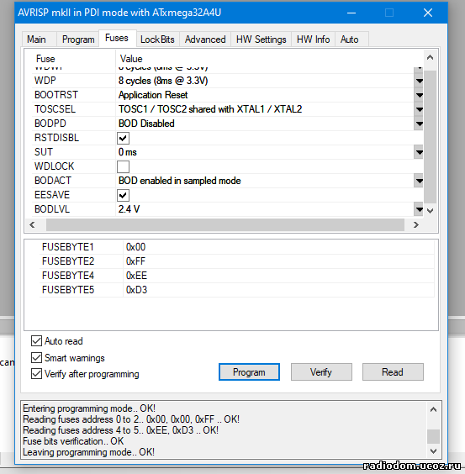The image size is (465, 474).
Task: Click the 'Entering programming mode.. OK!' log line
Action: [x=89, y=408]
